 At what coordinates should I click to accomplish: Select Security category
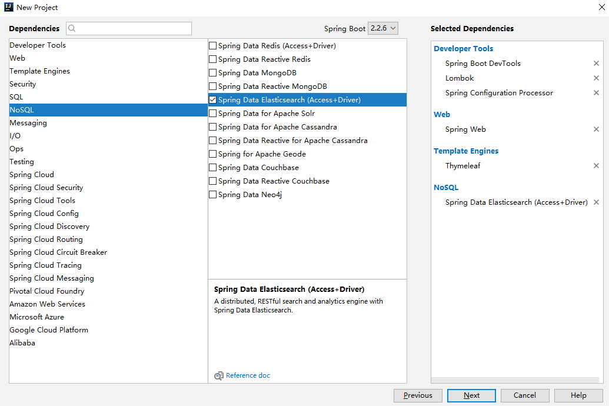(x=108, y=84)
